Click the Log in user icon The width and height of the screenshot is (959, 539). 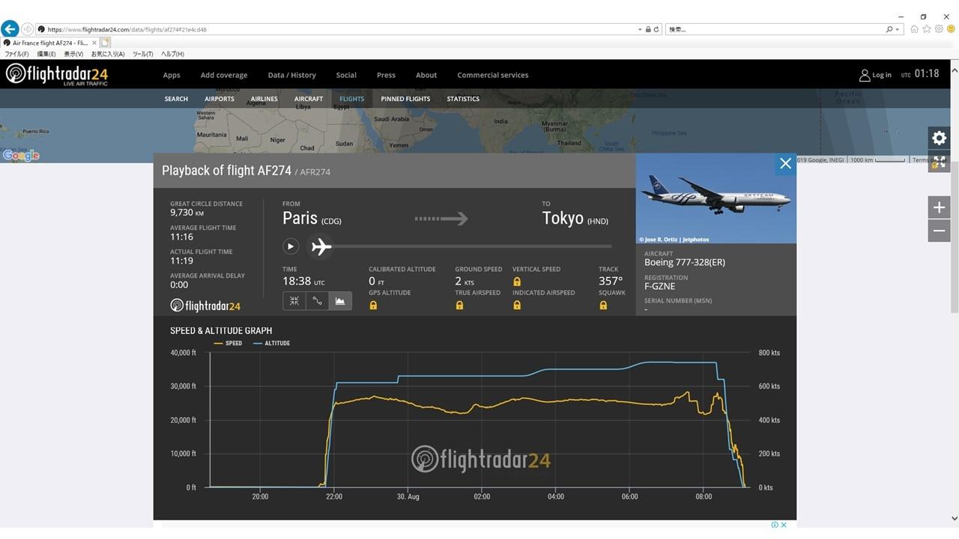(x=865, y=75)
